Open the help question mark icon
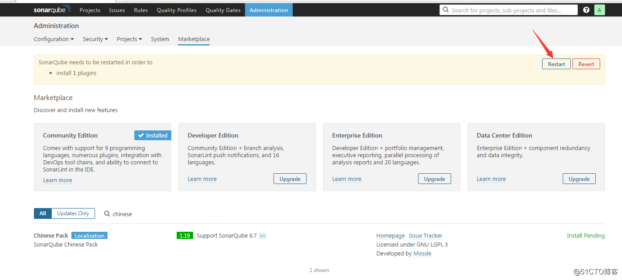Viewport: 622px width, 280px height. tap(586, 10)
